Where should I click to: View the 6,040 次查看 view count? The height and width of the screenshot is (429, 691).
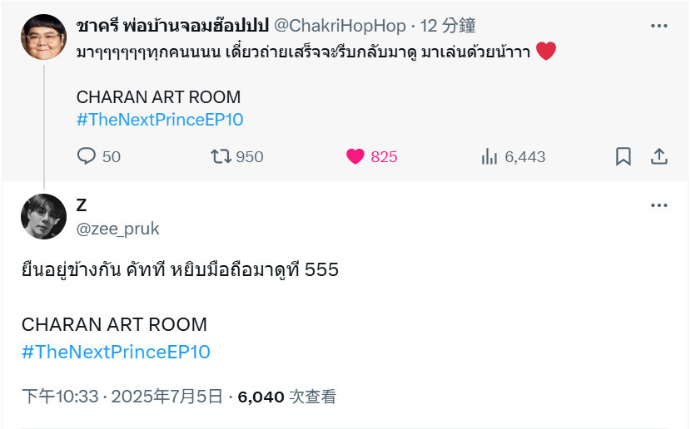click(x=287, y=397)
